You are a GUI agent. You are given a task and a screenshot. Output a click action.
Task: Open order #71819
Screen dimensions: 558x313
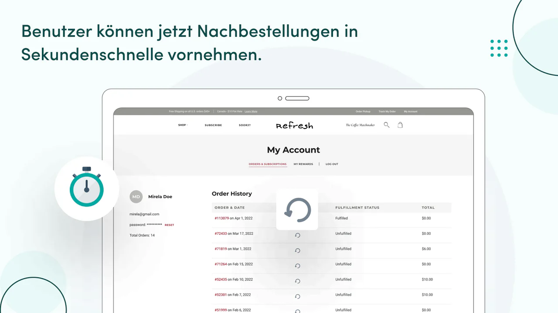tap(221, 249)
